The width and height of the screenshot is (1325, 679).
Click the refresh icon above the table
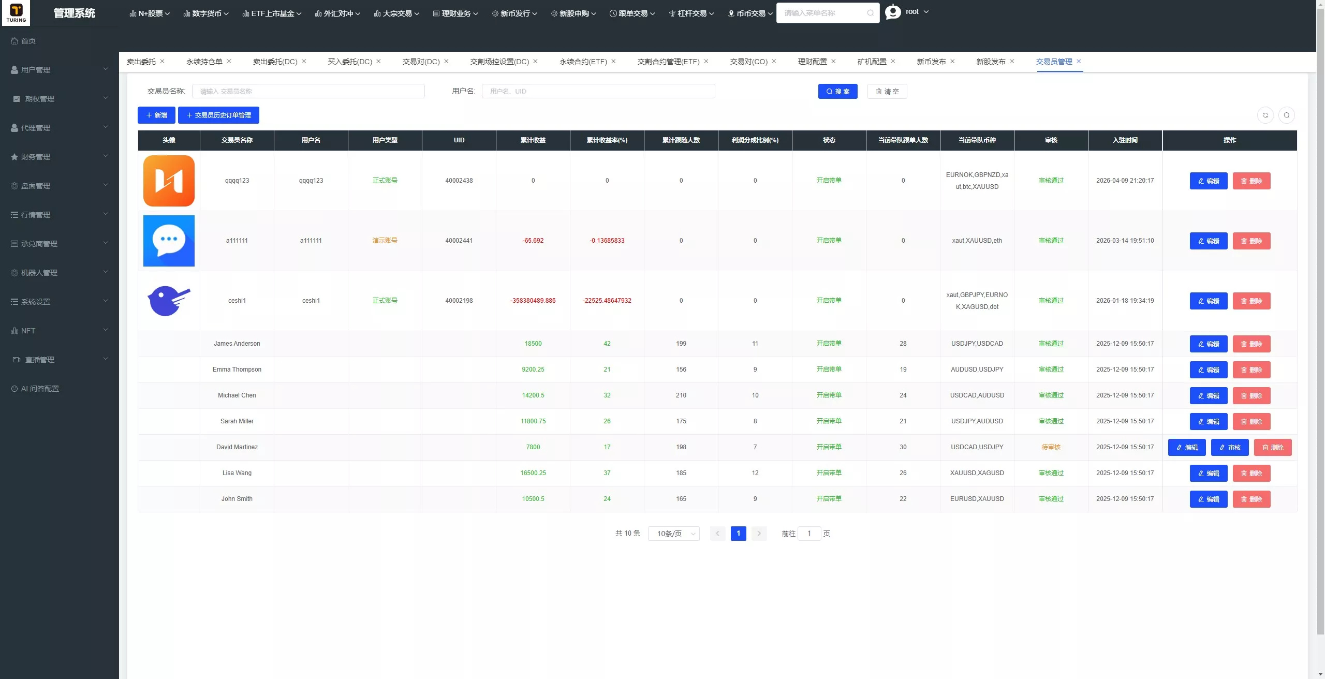1265,115
